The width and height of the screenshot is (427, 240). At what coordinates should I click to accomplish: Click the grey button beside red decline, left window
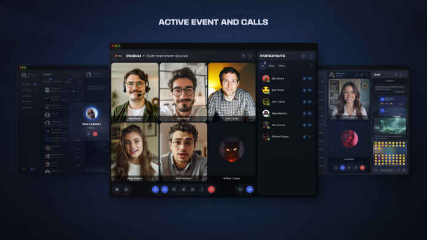[88, 133]
